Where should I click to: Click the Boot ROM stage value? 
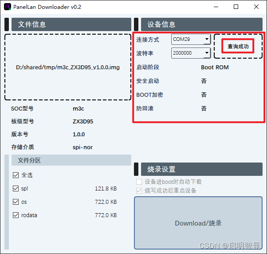[x=215, y=67]
